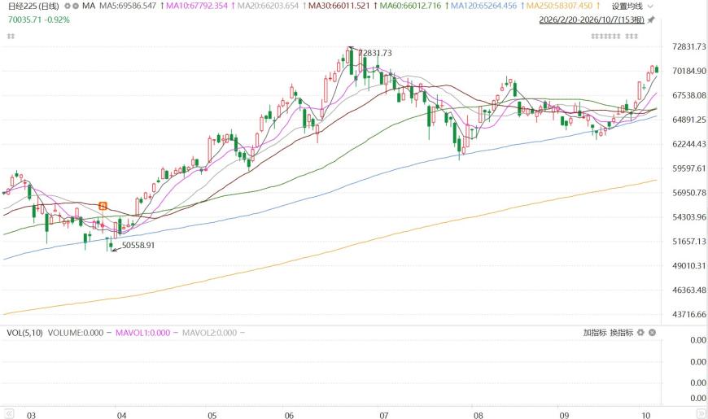Image resolution: width=708 pixels, height=419 pixels.
Task: Click the 46363.48 price axis label
Action: click(689, 290)
